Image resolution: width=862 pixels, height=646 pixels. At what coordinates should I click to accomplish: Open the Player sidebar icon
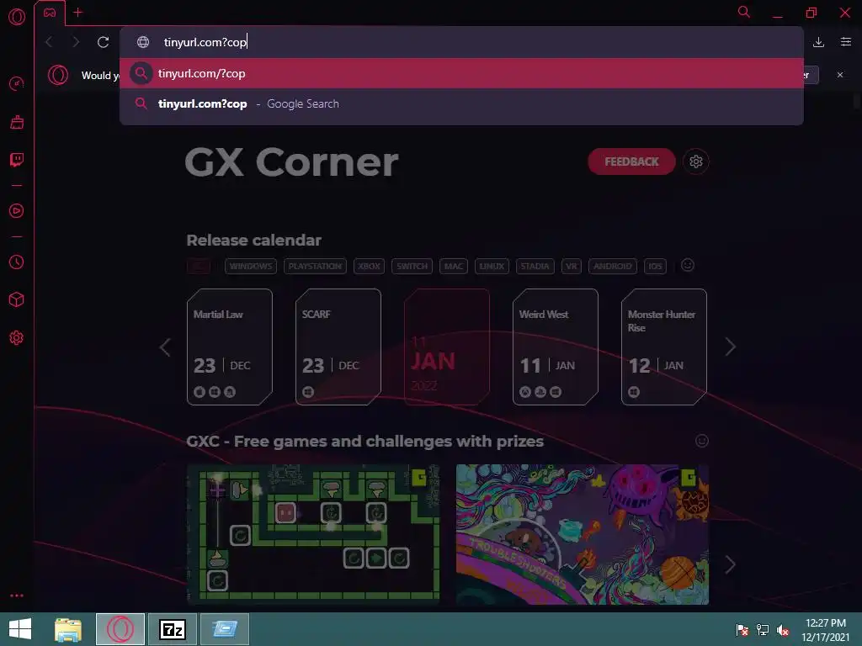(x=17, y=211)
